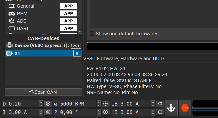Click stepper arrows on RPM speed field
This screenshot has width=218, height=118.
[99, 104]
